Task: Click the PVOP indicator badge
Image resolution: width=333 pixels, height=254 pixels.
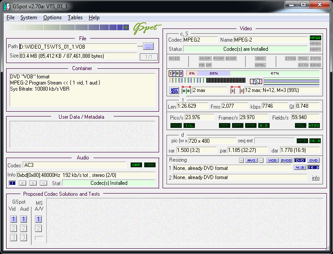Action: click(219, 58)
